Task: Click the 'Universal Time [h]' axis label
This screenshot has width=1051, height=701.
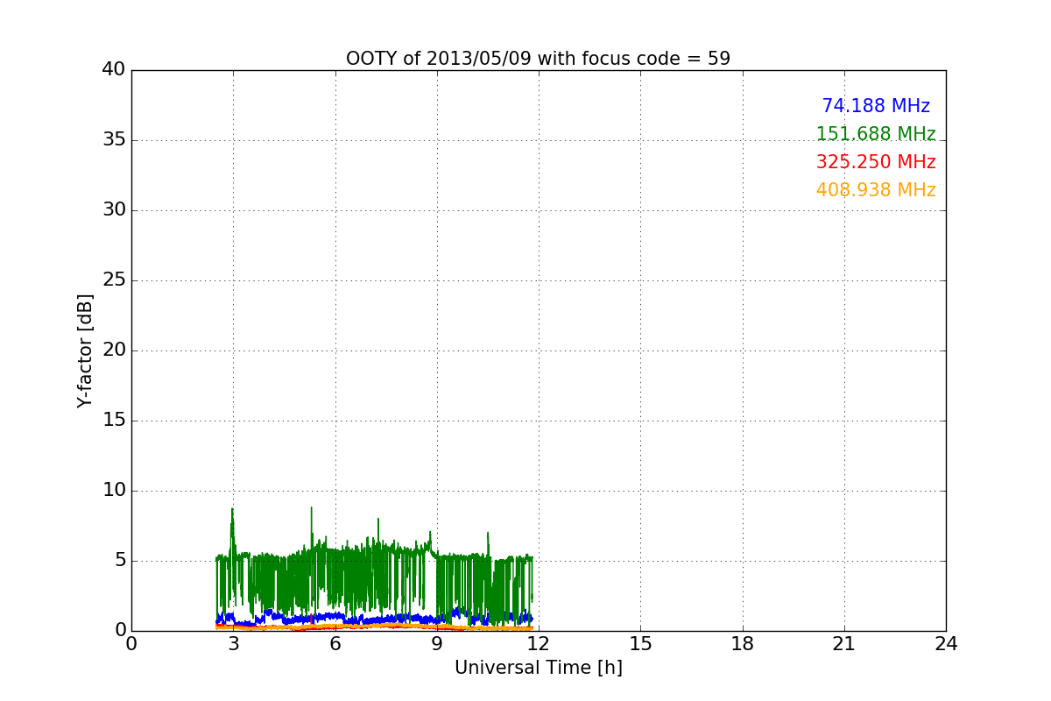Action: click(538, 668)
